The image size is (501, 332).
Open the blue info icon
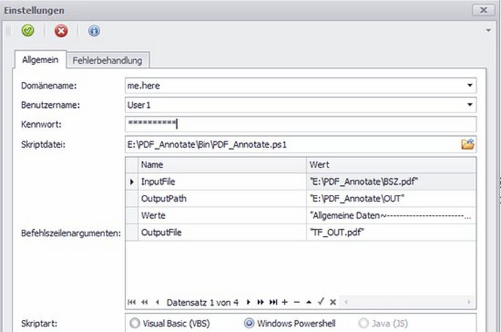[94, 31]
